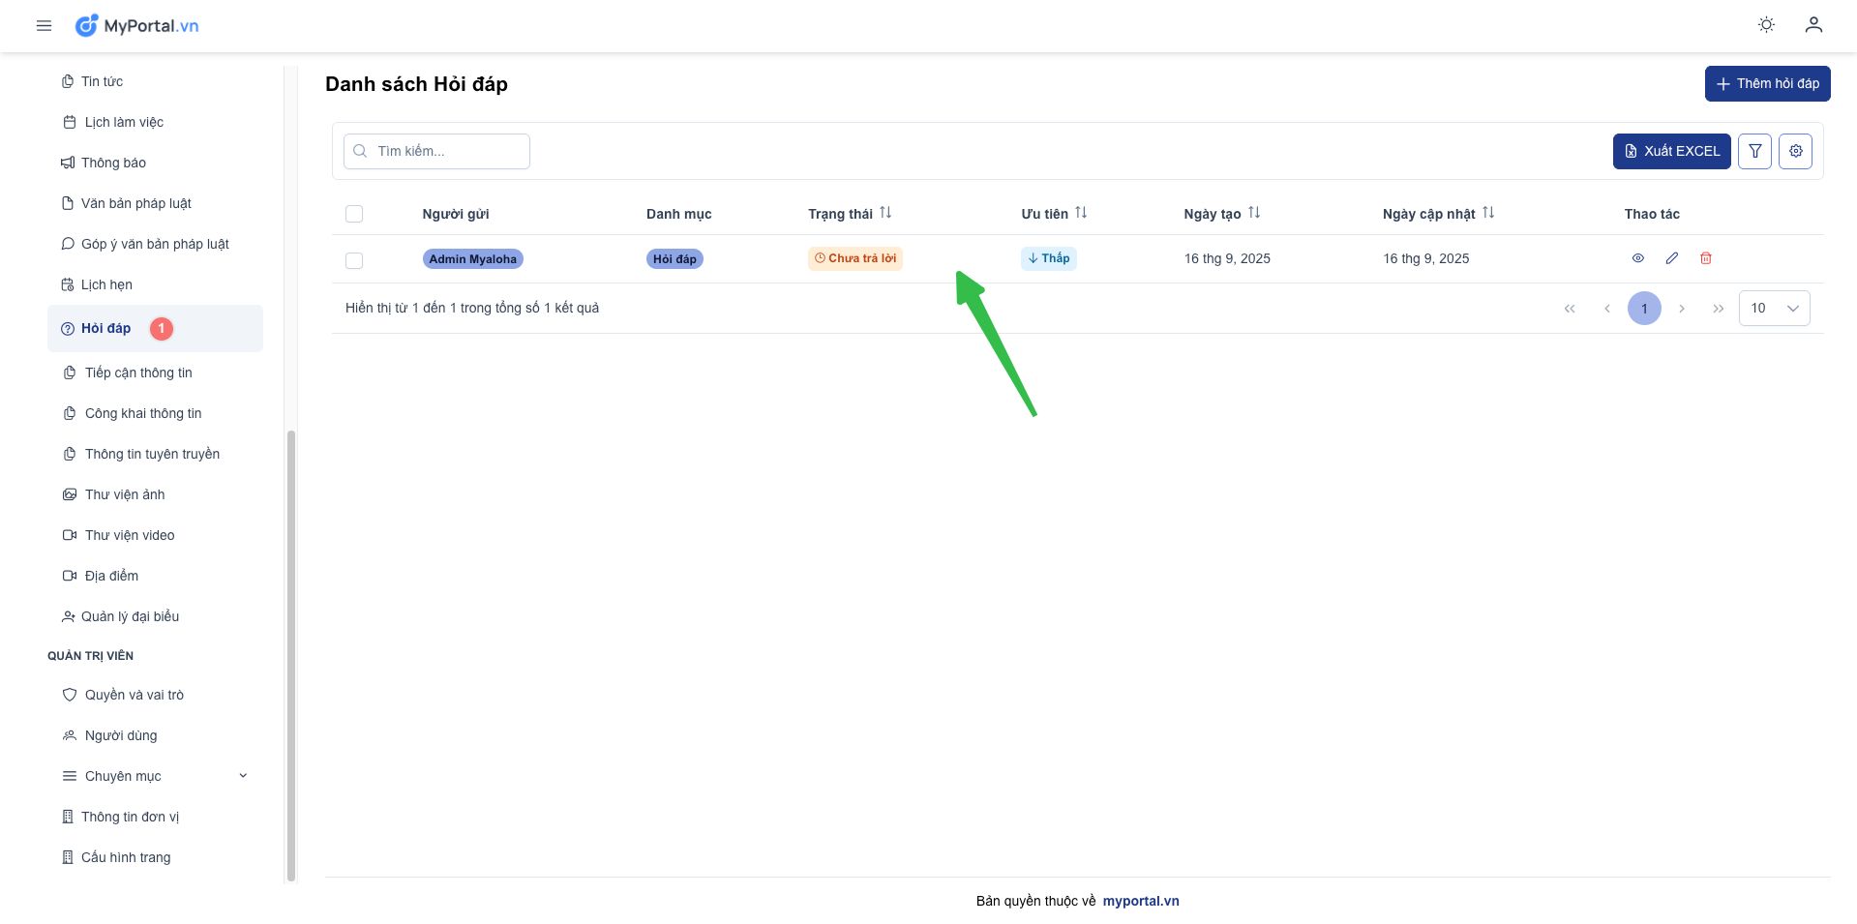Export list with Xuất EXCEL button

coord(1671,151)
